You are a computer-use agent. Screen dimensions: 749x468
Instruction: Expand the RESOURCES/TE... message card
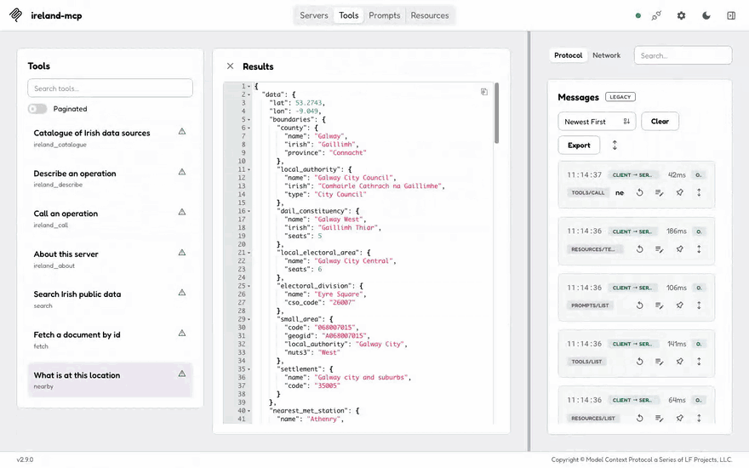click(x=699, y=248)
